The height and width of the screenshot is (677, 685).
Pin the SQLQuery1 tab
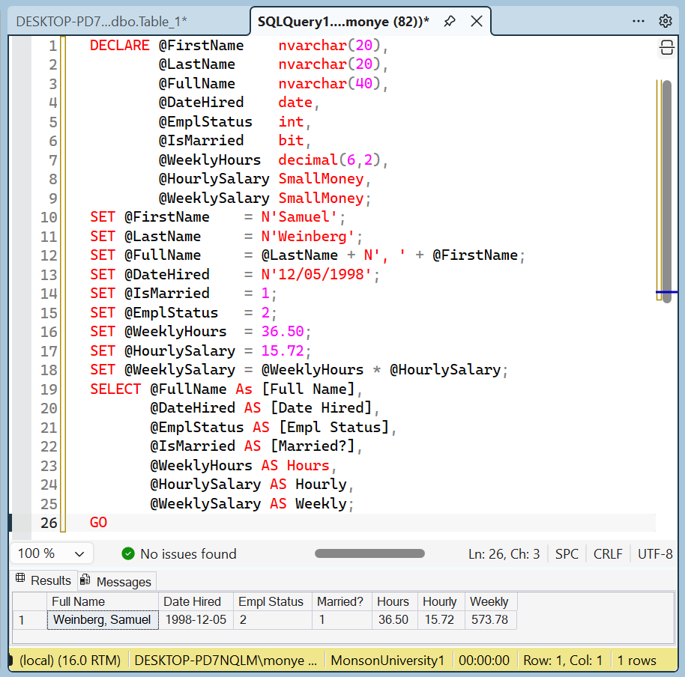click(x=450, y=21)
